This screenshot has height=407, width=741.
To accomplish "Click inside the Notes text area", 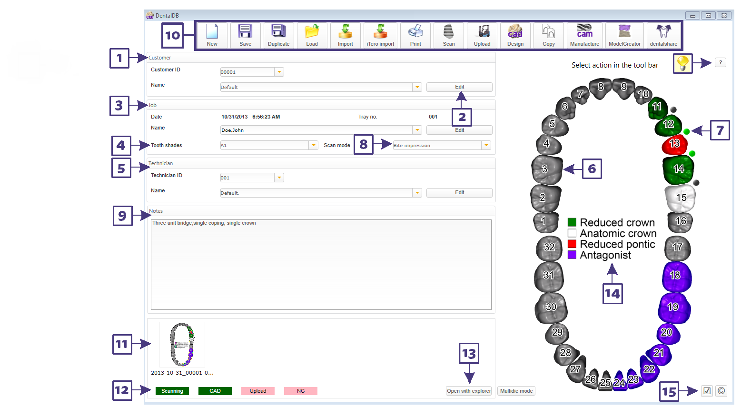I will click(x=321, y=265).
